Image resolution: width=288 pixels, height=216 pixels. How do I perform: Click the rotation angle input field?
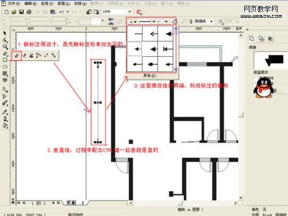click(x=90, y=21)
